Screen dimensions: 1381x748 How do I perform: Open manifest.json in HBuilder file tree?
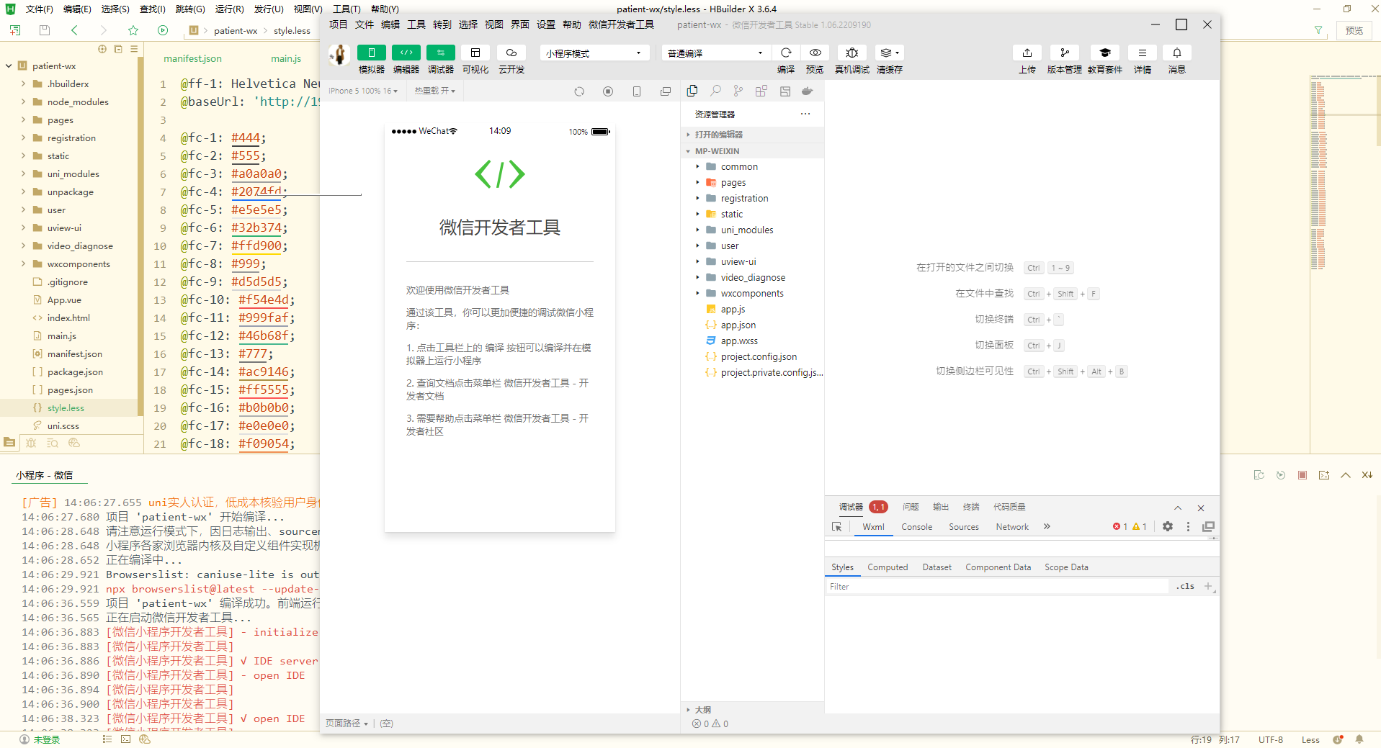click(x=75, y=353)
